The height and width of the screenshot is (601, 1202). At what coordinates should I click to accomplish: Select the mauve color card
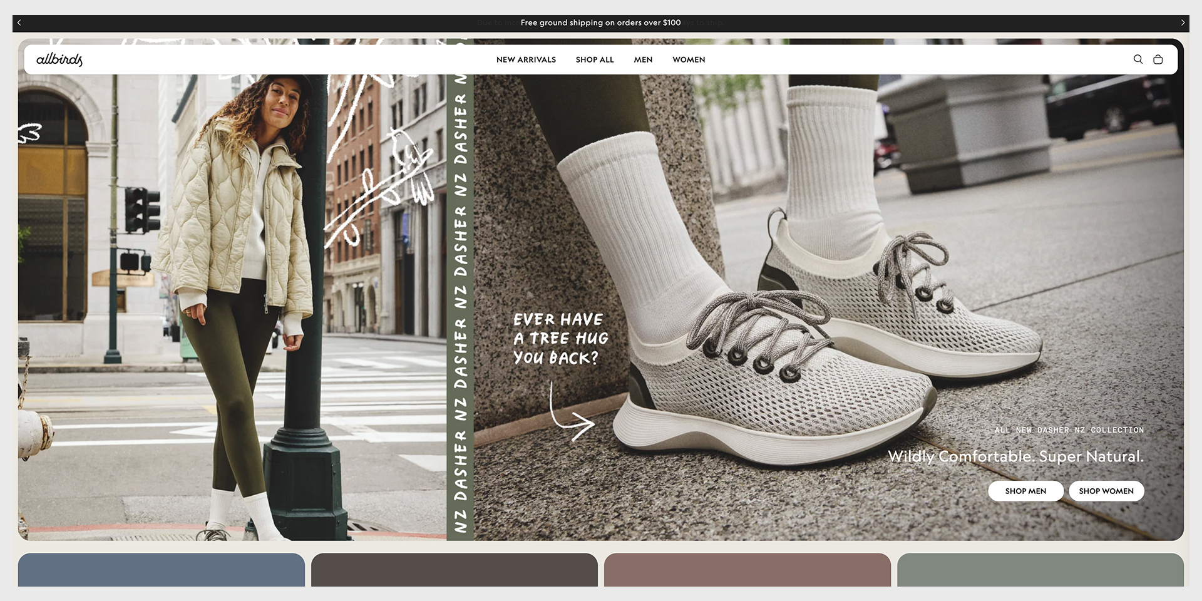point(747,570)
